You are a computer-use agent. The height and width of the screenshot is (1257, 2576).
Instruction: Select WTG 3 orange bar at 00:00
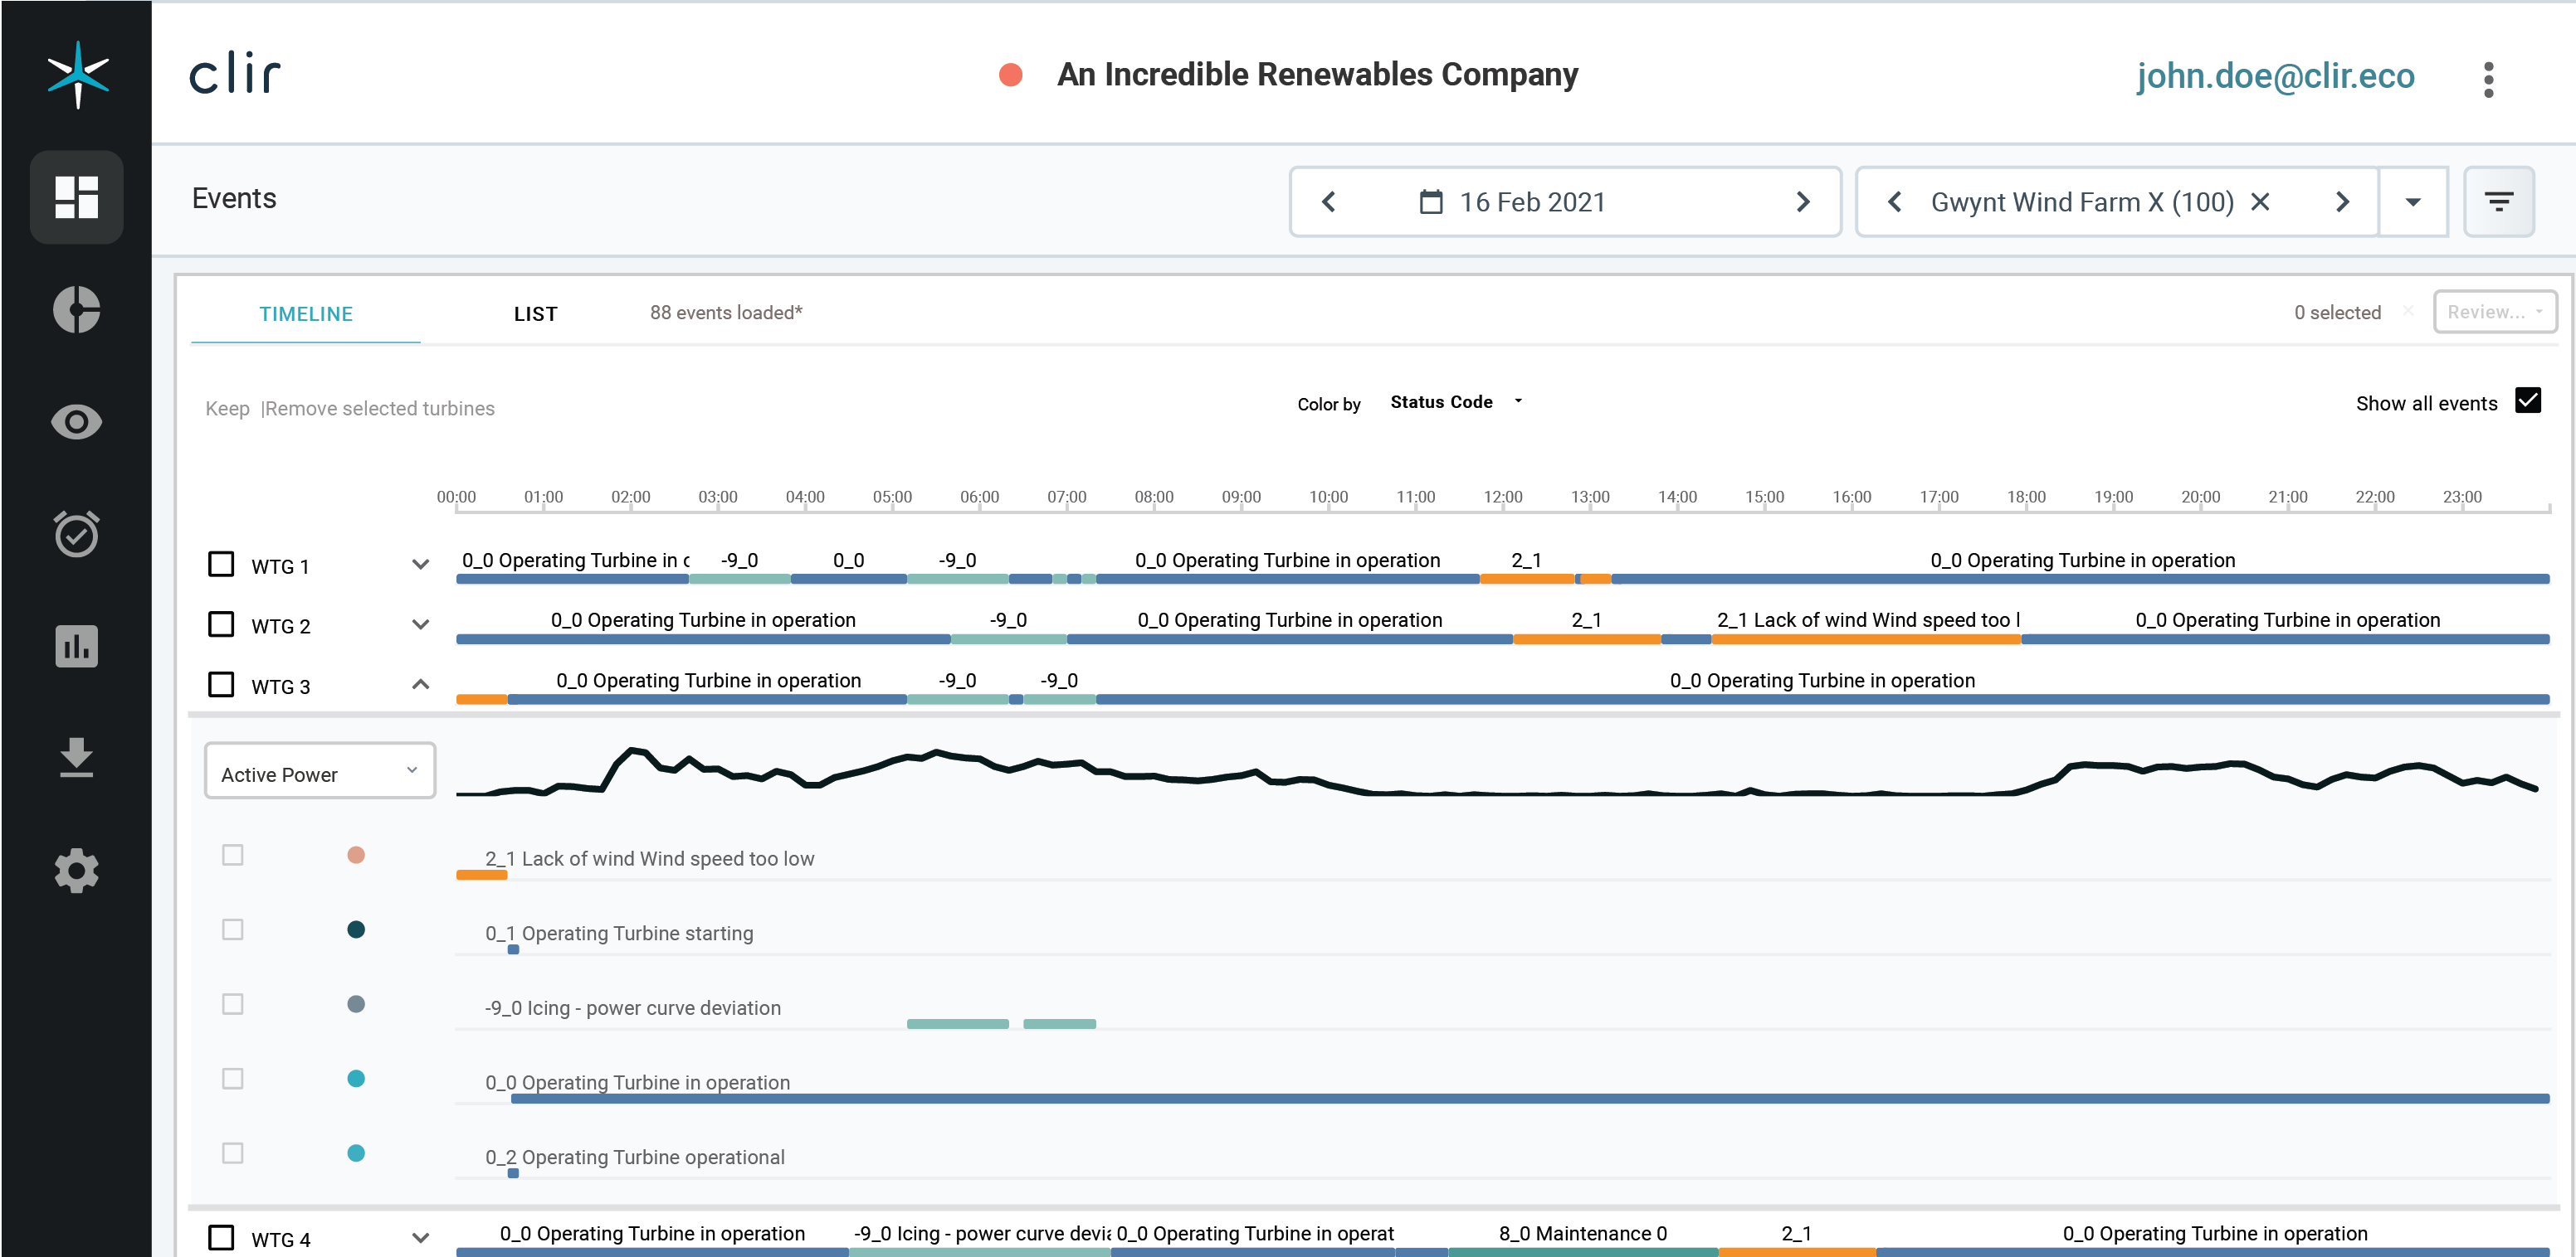point(482,700)
